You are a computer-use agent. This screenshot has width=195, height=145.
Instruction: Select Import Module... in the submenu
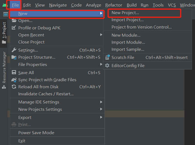point(148,42)
